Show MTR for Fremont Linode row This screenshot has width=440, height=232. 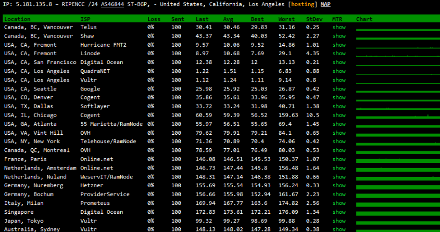(x=339, y=54)
